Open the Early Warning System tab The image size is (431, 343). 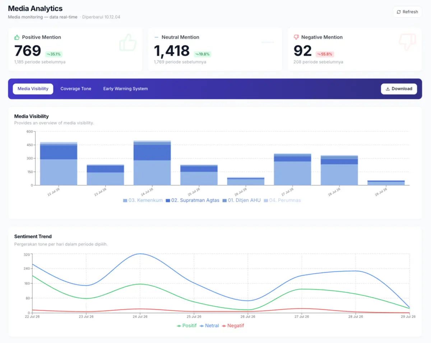click(x=125, y=89)
